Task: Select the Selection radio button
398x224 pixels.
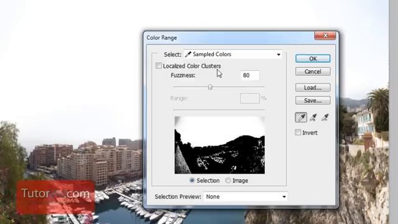Action: [x=192, y=180]
